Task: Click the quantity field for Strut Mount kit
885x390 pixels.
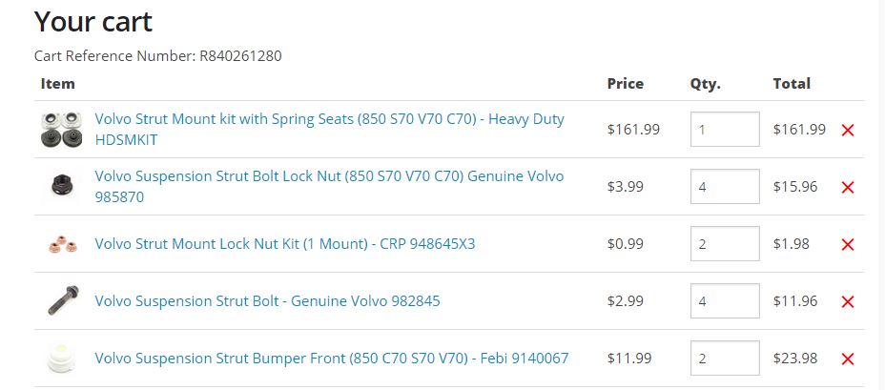Action: (x=724, y=130)
